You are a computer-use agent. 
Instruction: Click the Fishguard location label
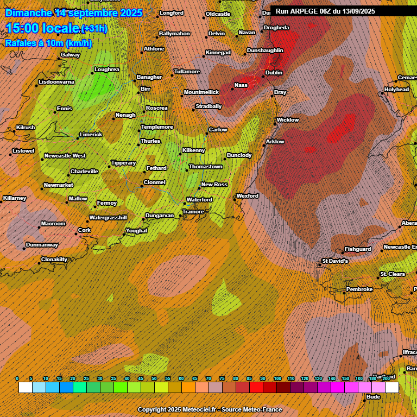(358, 249)
